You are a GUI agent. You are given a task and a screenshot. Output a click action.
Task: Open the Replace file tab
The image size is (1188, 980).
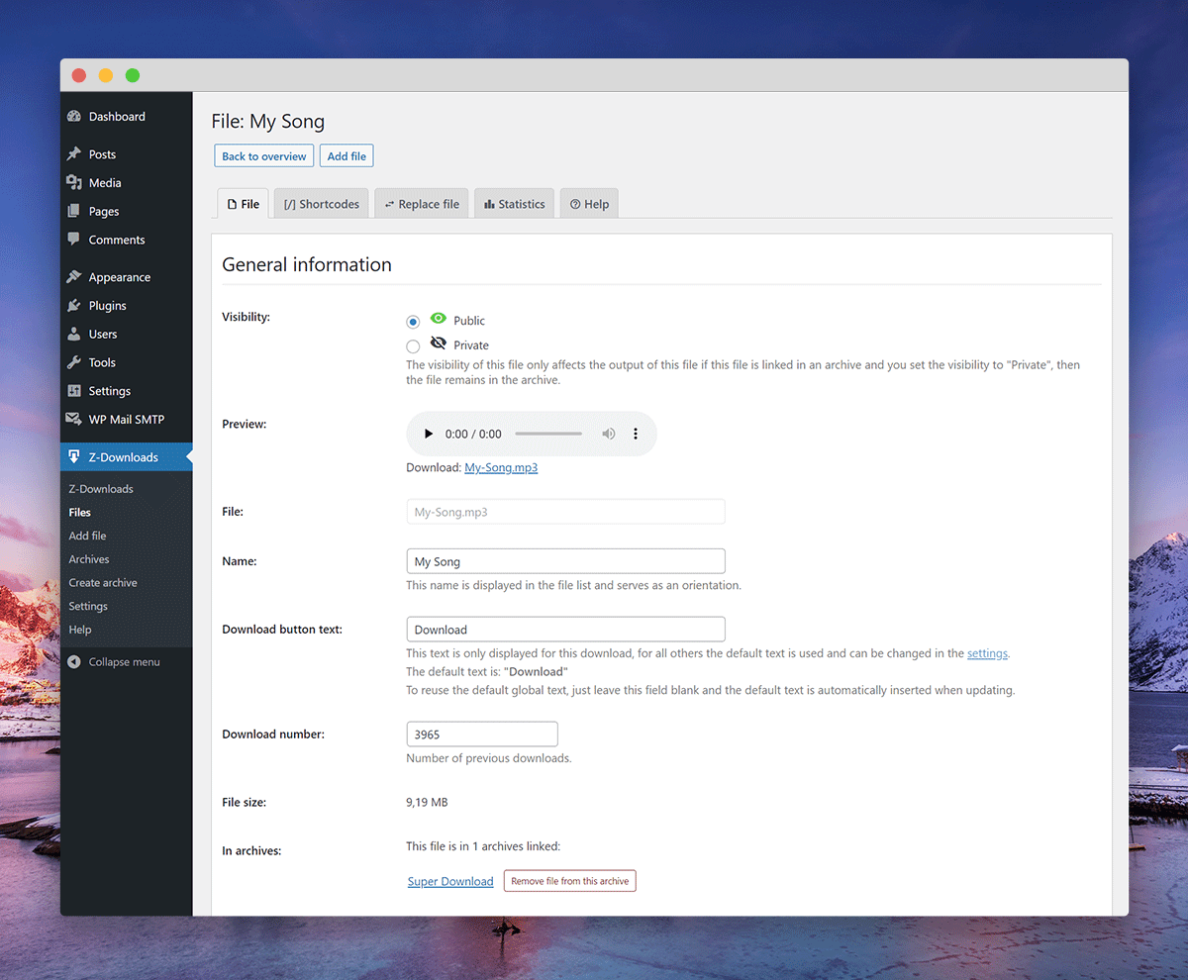pos(422,204)
